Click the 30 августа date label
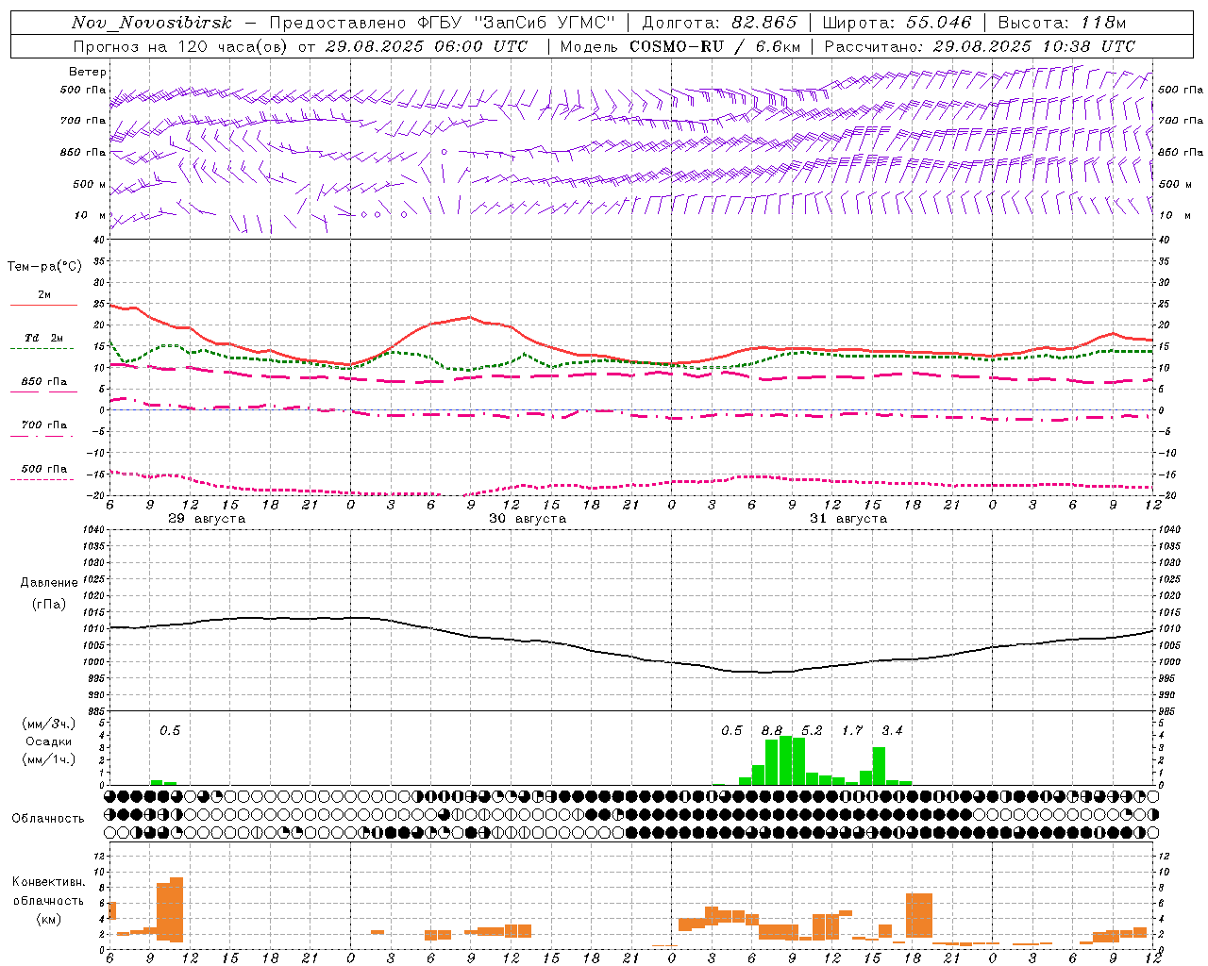The height and width of the screenshot is (966, 1208). pos(528,519)
